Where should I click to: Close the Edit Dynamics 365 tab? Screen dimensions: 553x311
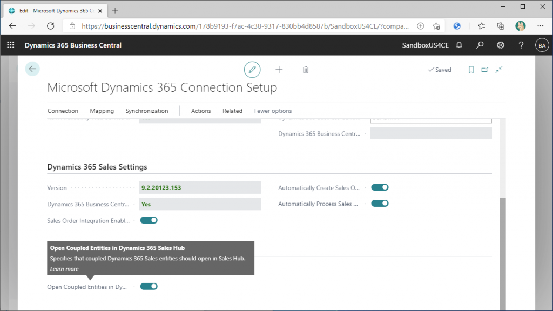tap(100, 11)
